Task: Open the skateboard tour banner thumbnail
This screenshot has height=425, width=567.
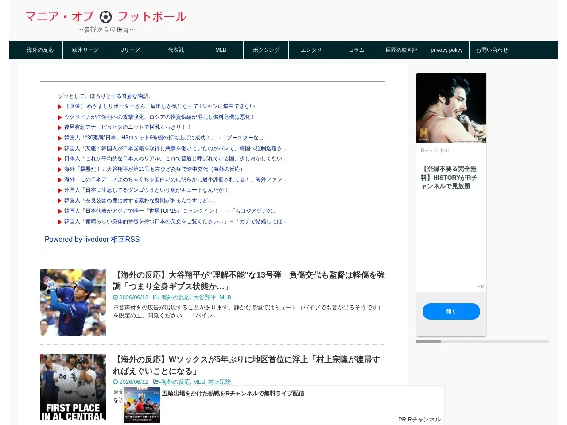Action: (x=142, y=405)
